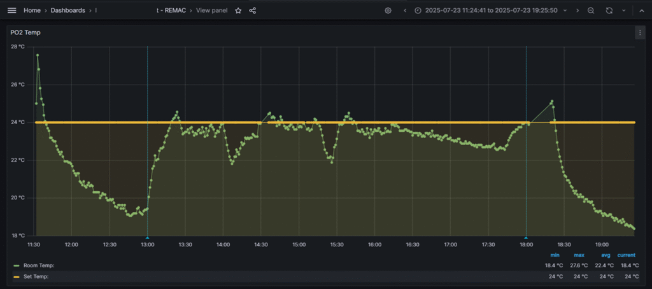Mark dashboard as favorite with star
Screen dimensions: 652x289
(x=238, y=10)
